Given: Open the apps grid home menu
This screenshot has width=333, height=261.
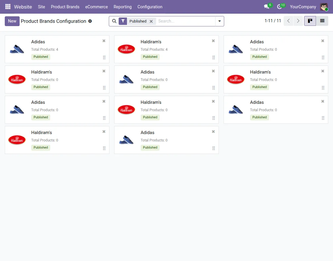Looking at the screenshot, I should click(8, 7).
